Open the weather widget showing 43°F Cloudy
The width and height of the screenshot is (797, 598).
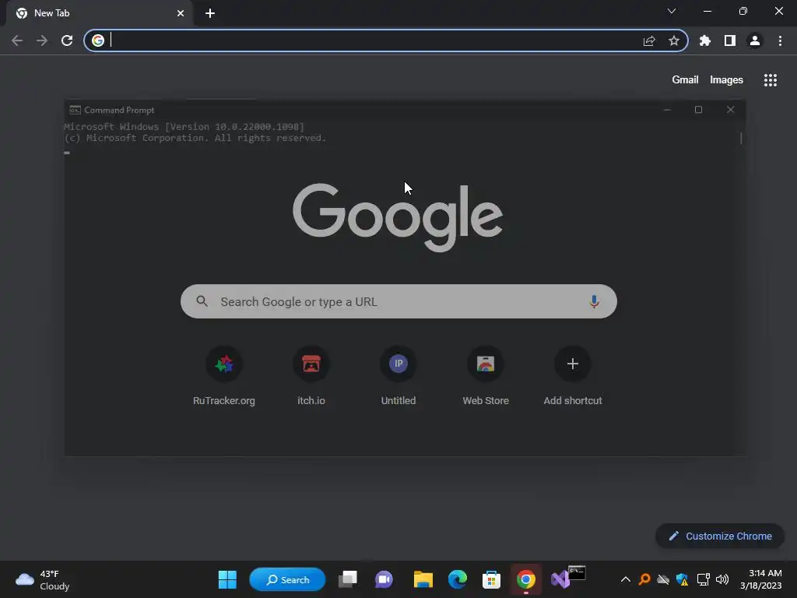tap(44, 579)
